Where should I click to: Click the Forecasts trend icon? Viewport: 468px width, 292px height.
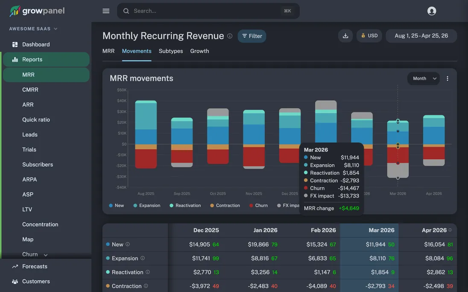coord(15,266)
